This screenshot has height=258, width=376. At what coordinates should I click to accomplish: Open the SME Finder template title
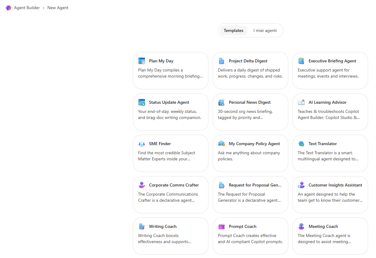(160, 144)
